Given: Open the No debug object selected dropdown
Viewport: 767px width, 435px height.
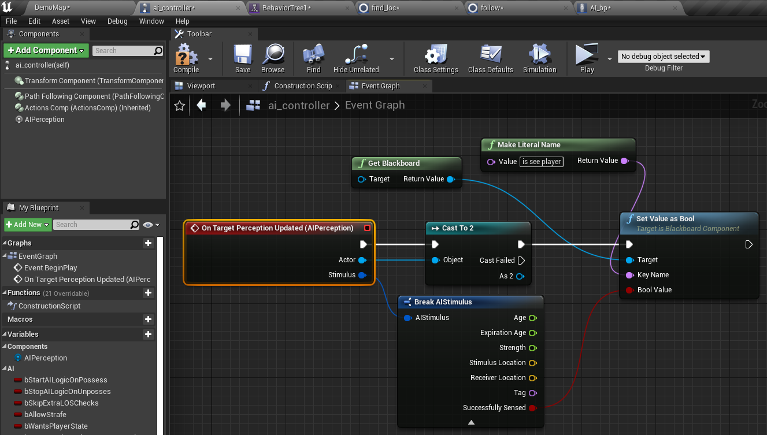Looking at the screenshot, I should point(663,56).
